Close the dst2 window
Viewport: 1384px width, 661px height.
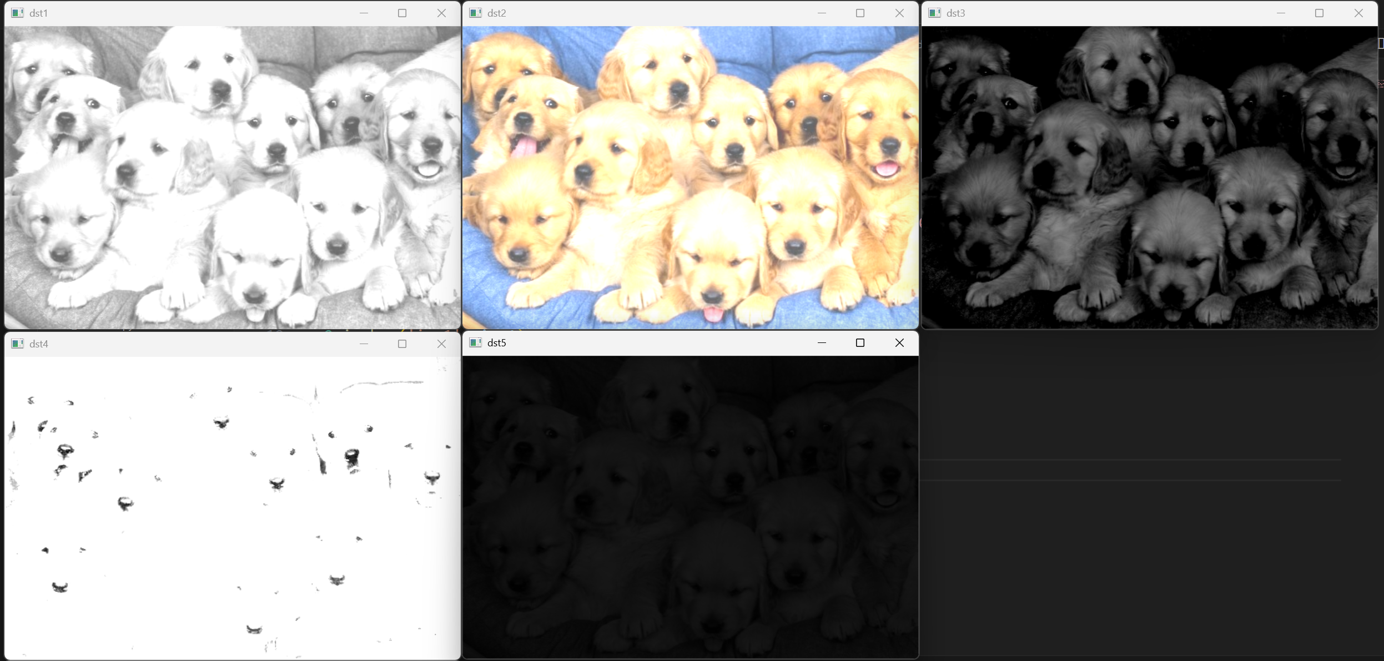point(899,13)
